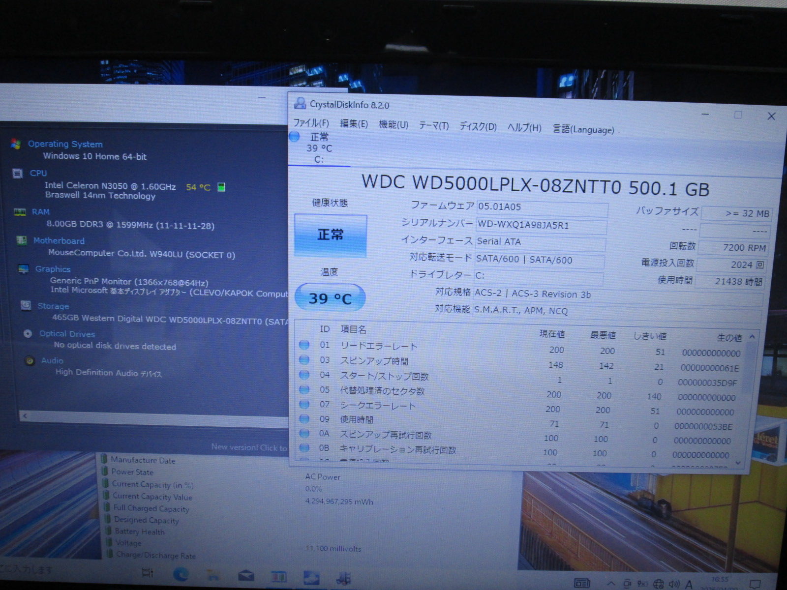
Task: Click the CPU chip icon in Speccy
Action: (x=18, y=173)
